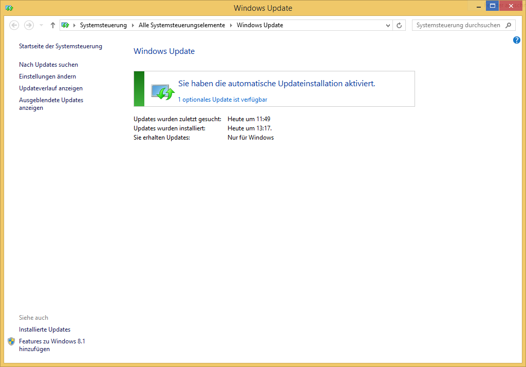The image size is (526, 367).
Task: Select Alle Systemsteuerungselemente breadcrumb
Action: (x=182, y=25)
